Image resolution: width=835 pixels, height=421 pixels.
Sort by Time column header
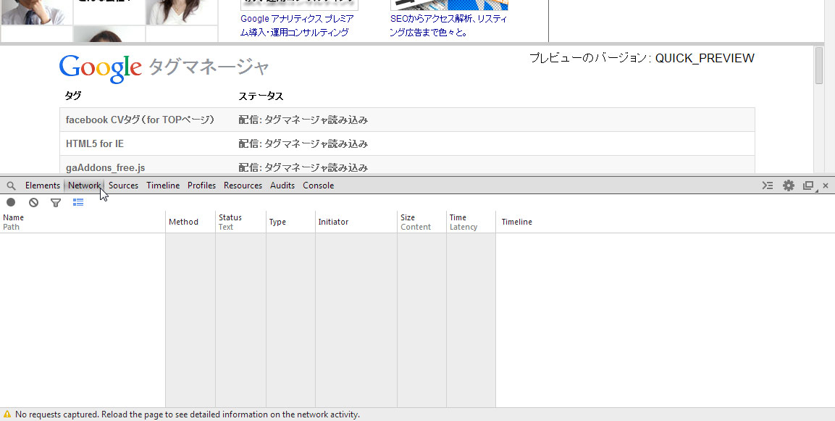(x=471, y=222)
